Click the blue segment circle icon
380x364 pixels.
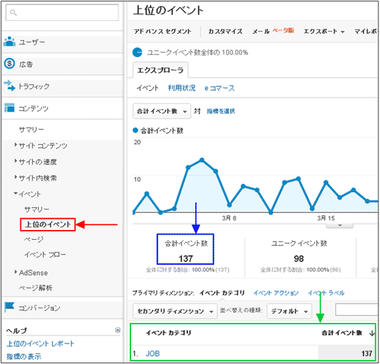(137, 52)
